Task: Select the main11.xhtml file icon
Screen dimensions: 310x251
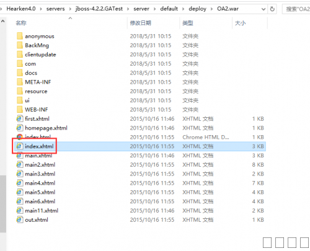Action: coord(19,211)
